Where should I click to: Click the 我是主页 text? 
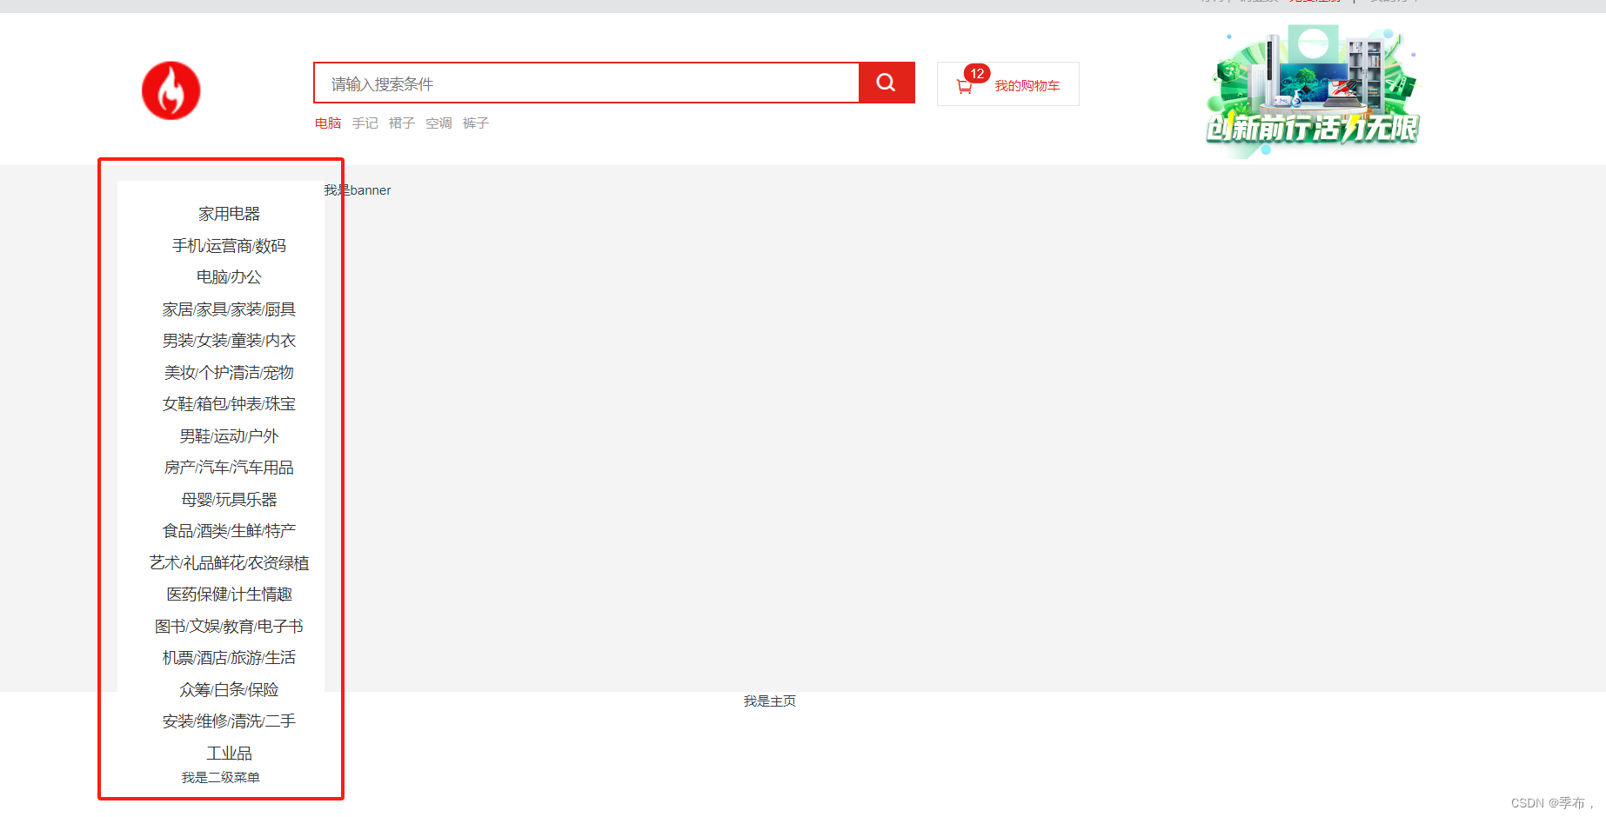pos(770,701)
